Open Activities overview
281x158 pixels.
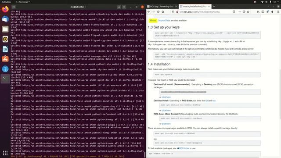click(x=6, y=2)
